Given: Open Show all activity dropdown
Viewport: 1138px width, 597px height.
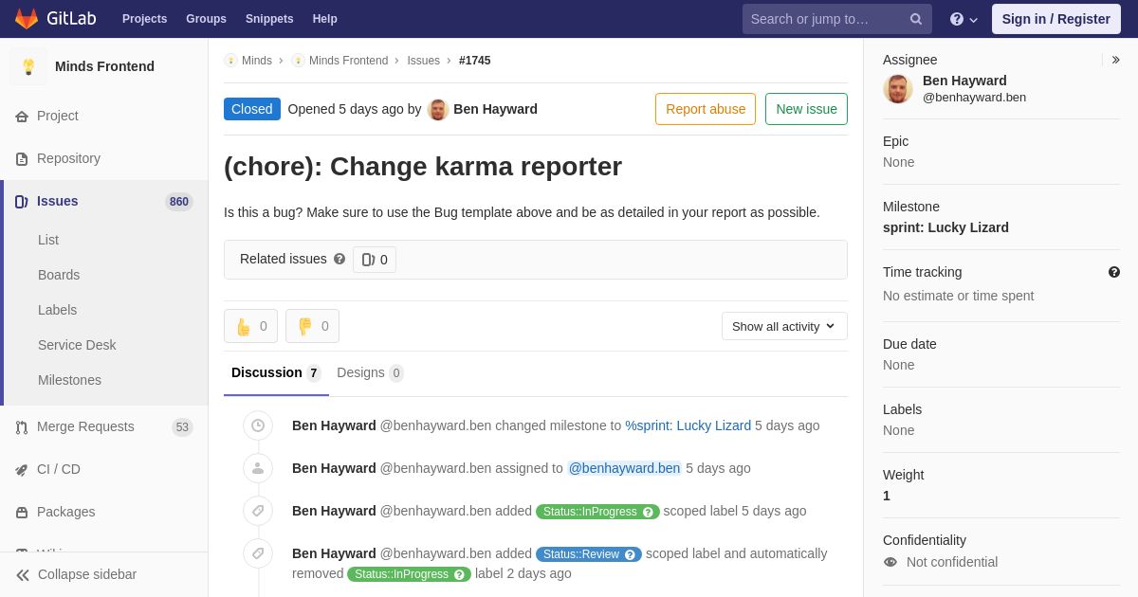Looking at the screenshot, I should click(784, 326).
